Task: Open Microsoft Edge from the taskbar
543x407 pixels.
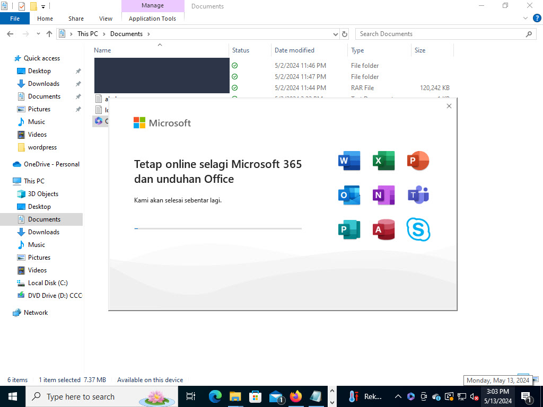Action: pyautogui.click(x=214, y=396)
